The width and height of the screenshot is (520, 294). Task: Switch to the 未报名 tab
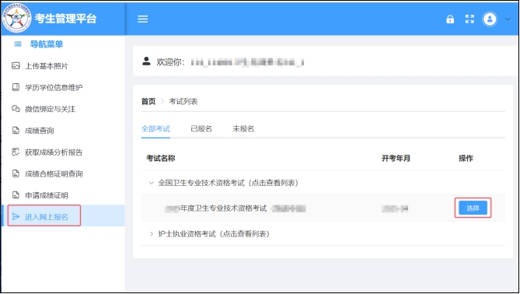[243, 129]
